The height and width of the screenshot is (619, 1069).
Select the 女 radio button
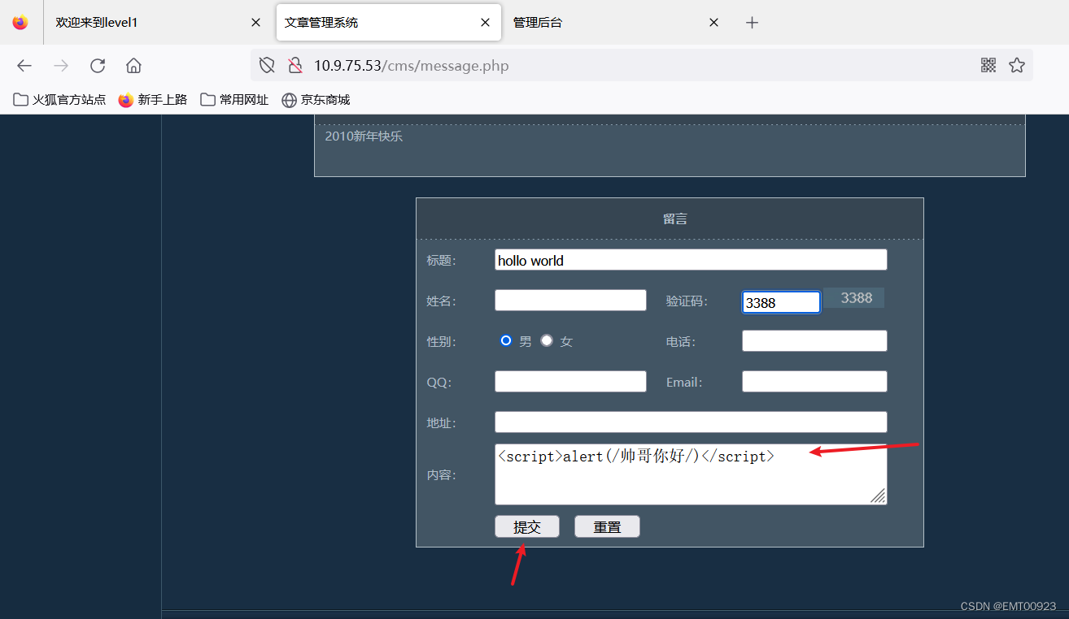coord(547,340)
